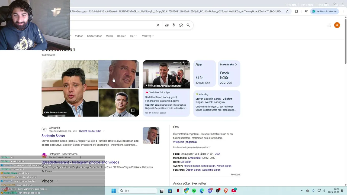The image size is (347, 195).
Task: Open Brave browser from the taskbar
Action: [x=226, y=191]
